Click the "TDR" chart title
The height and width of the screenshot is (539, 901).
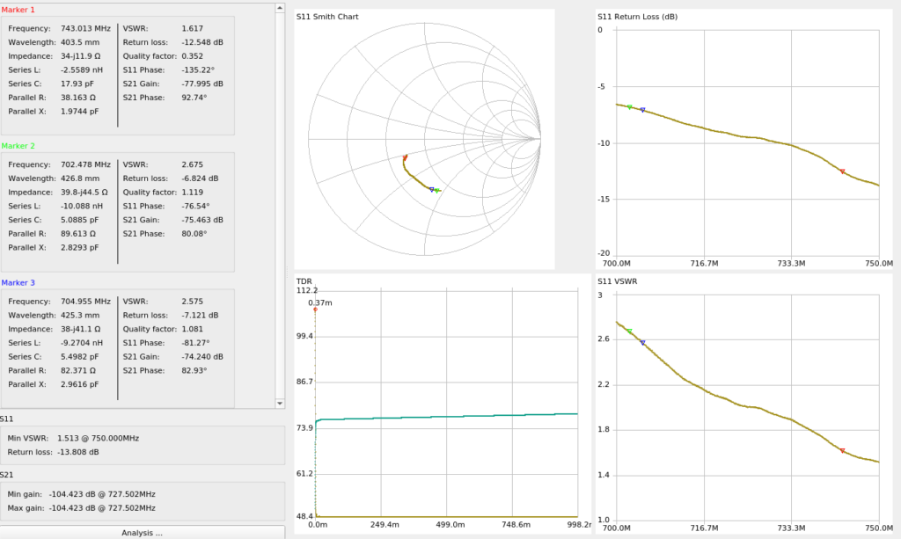point(304,281)
